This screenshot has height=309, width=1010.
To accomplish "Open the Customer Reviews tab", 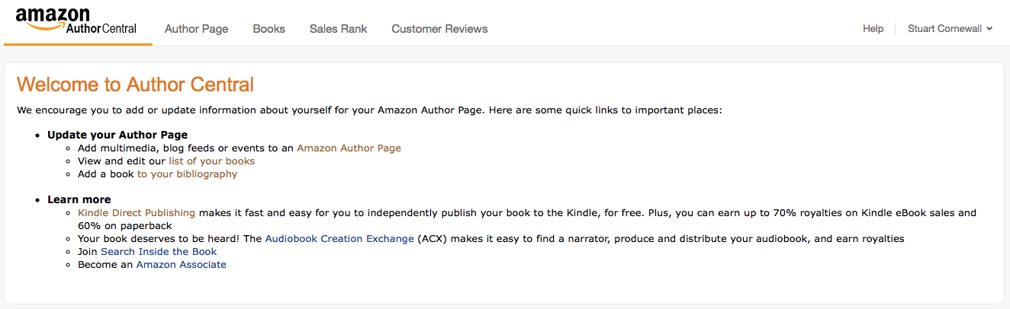I will coord(439,29).
